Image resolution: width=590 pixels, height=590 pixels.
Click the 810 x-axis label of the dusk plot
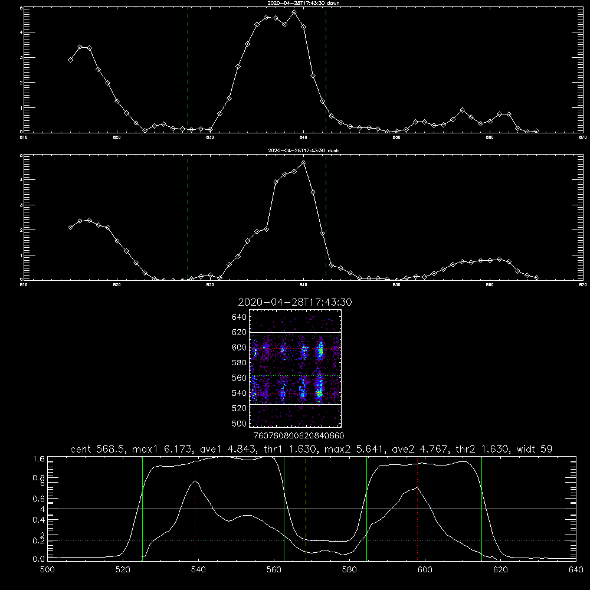(x=24, y=285)
